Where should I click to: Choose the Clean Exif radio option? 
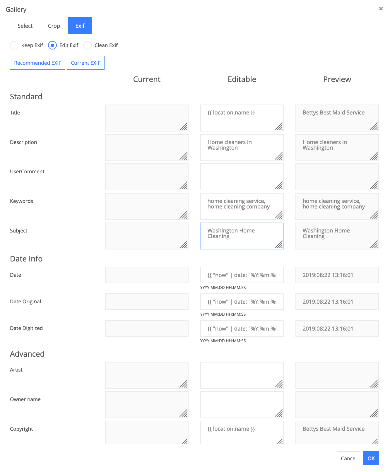point(88,45)
